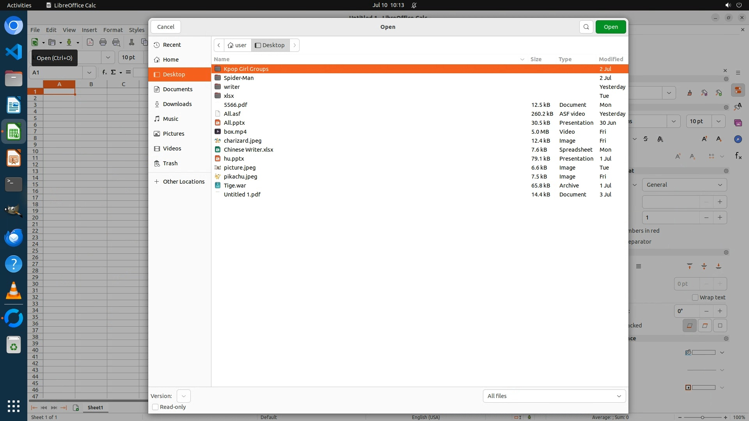The width and height of the screenshot is (749, 421).
Task: Go back using path bar left arrow
Action: point(219,45)
